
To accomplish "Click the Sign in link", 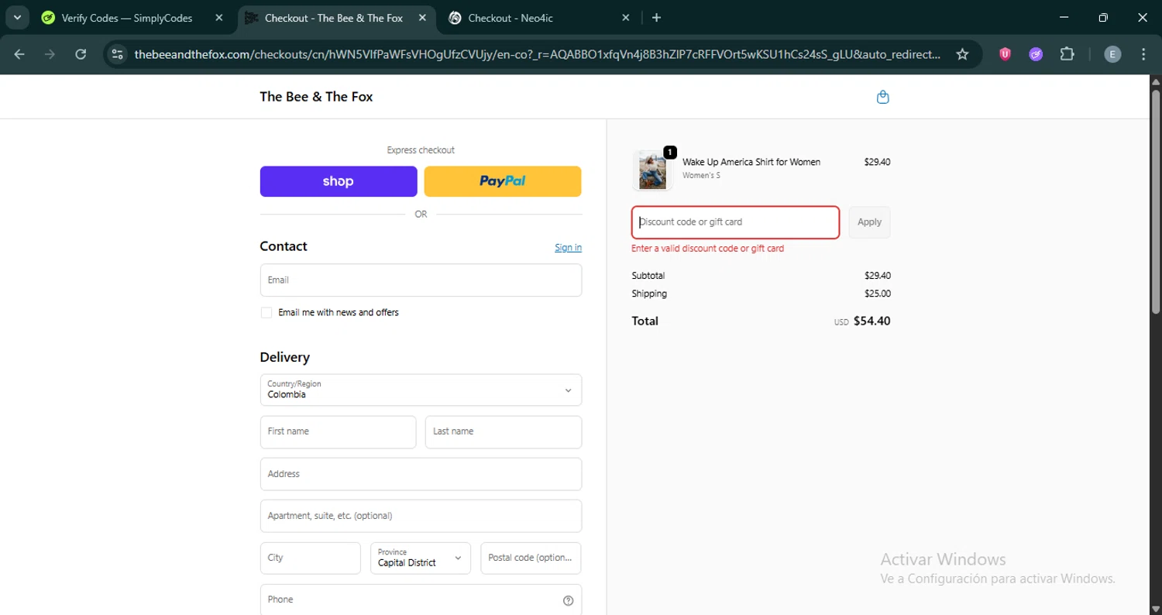I will [x=568, y=248].
